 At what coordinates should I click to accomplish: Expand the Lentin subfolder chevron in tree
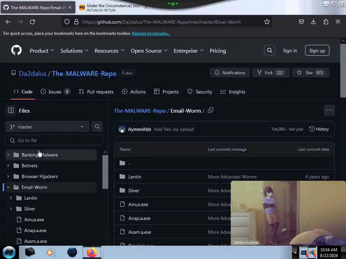pyautogui.click(x=11, y=198)
